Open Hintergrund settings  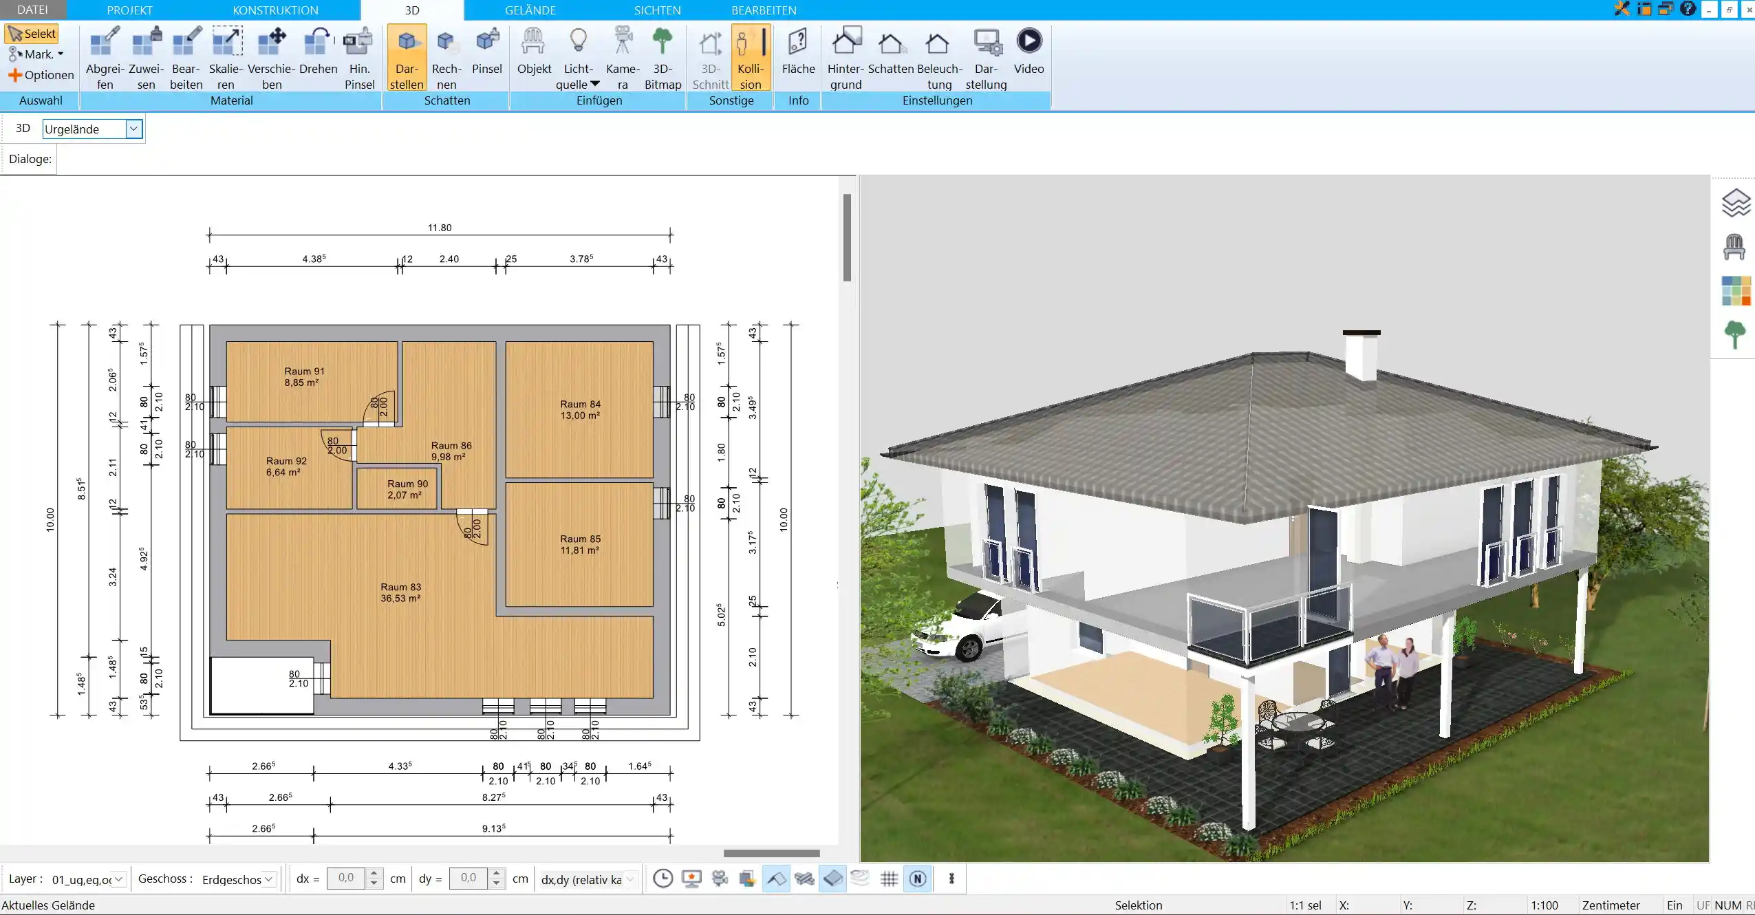point(846,58)
